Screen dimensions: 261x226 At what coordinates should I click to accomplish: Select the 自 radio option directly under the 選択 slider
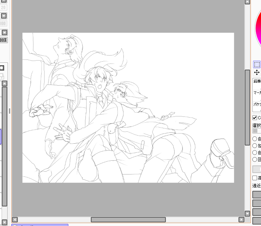pos(255,139)
